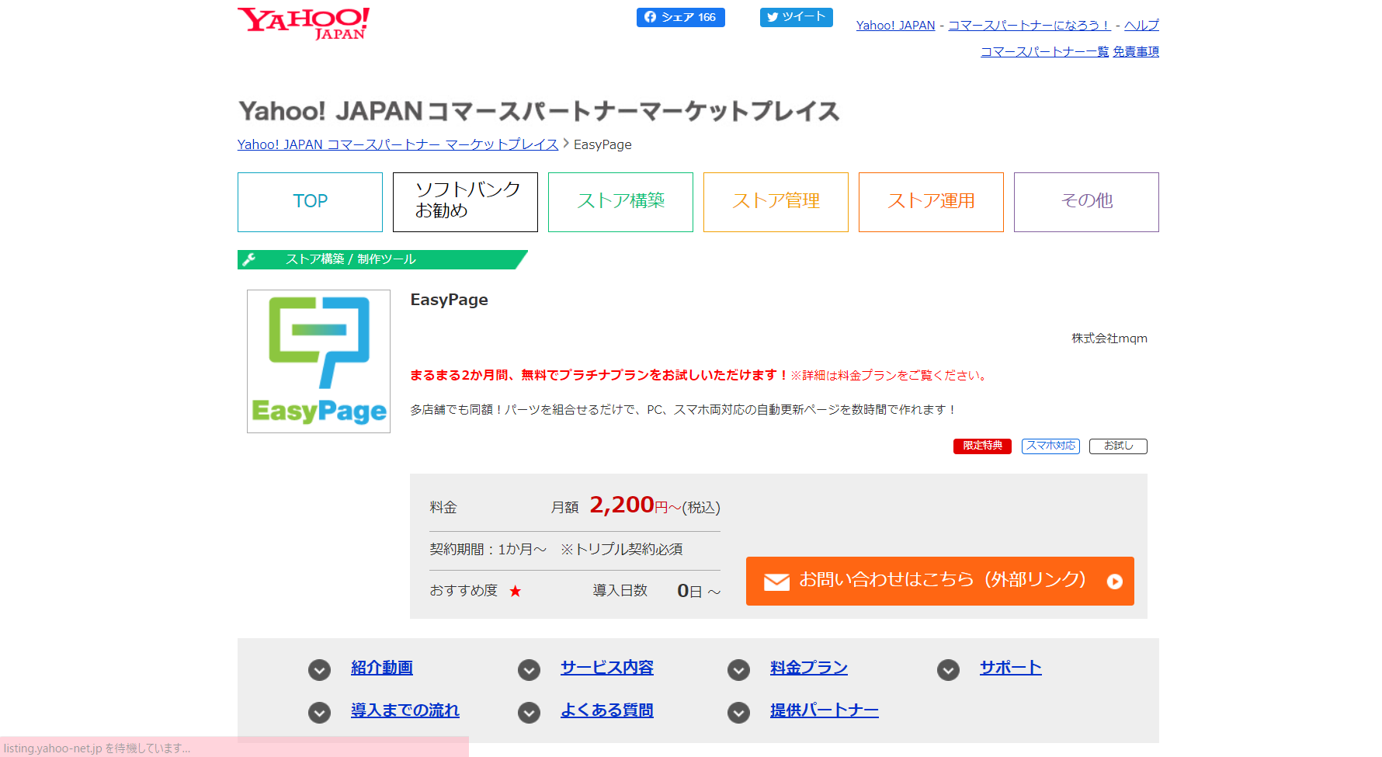This screenshot has height=757, width=1382.
Task: Click the chevron icon beside サポート
Action: point(948,669)
